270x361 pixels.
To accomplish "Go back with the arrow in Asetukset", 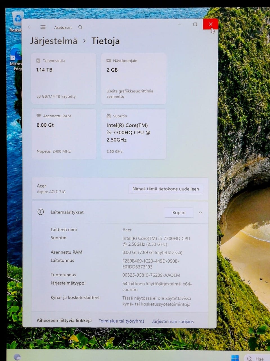I will coord(30,27).
